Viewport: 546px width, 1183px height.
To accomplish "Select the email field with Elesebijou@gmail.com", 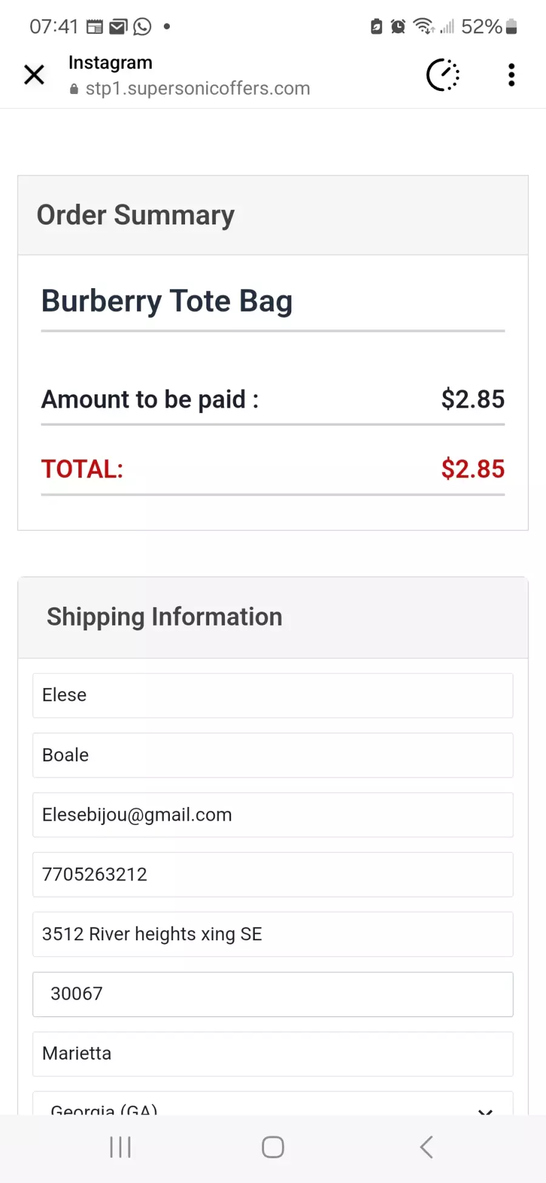I will pos(273,815).
